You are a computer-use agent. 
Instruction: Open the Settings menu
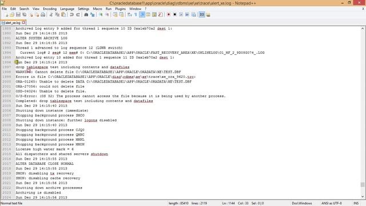point(83,9)
